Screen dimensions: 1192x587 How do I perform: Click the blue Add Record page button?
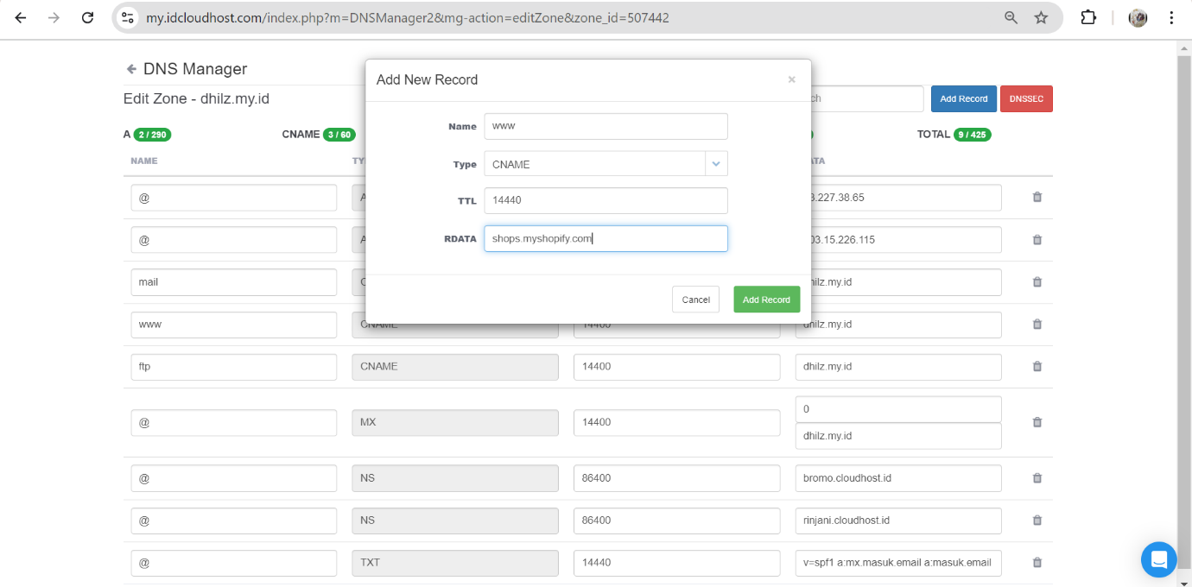click(964, 98)
